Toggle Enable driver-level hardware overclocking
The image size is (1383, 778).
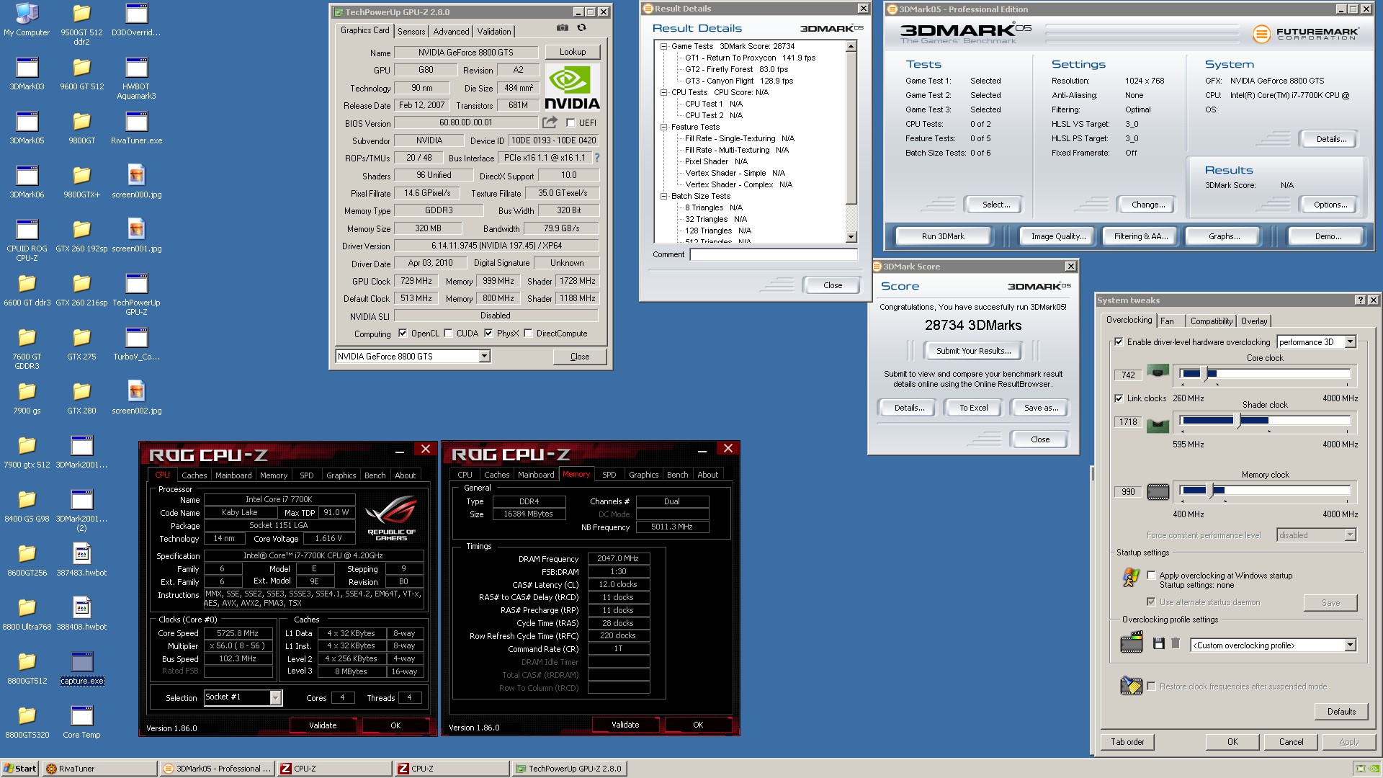point(1119,342)
